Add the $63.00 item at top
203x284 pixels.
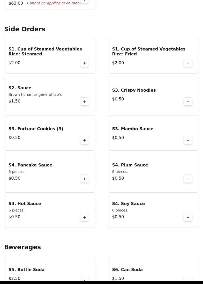(85, 1)
